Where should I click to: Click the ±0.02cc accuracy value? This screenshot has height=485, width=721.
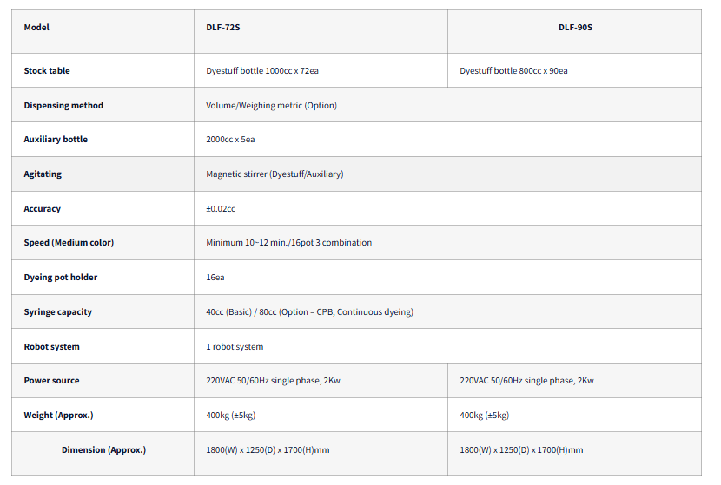(x=221, y=208)
